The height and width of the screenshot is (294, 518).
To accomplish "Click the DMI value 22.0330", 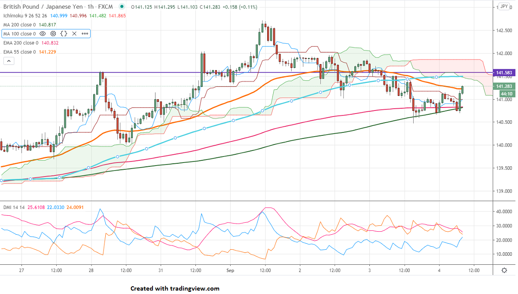I will coord(56,207).
